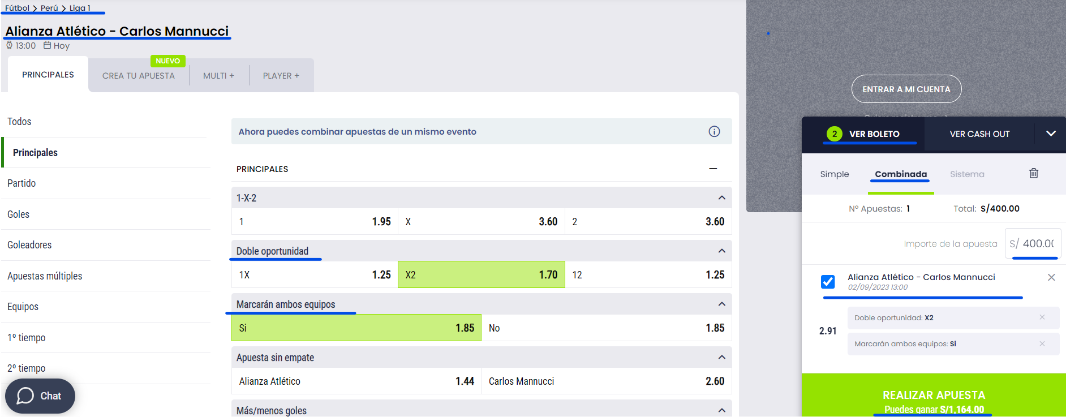Select Principales in sidebar

point(35,153)
